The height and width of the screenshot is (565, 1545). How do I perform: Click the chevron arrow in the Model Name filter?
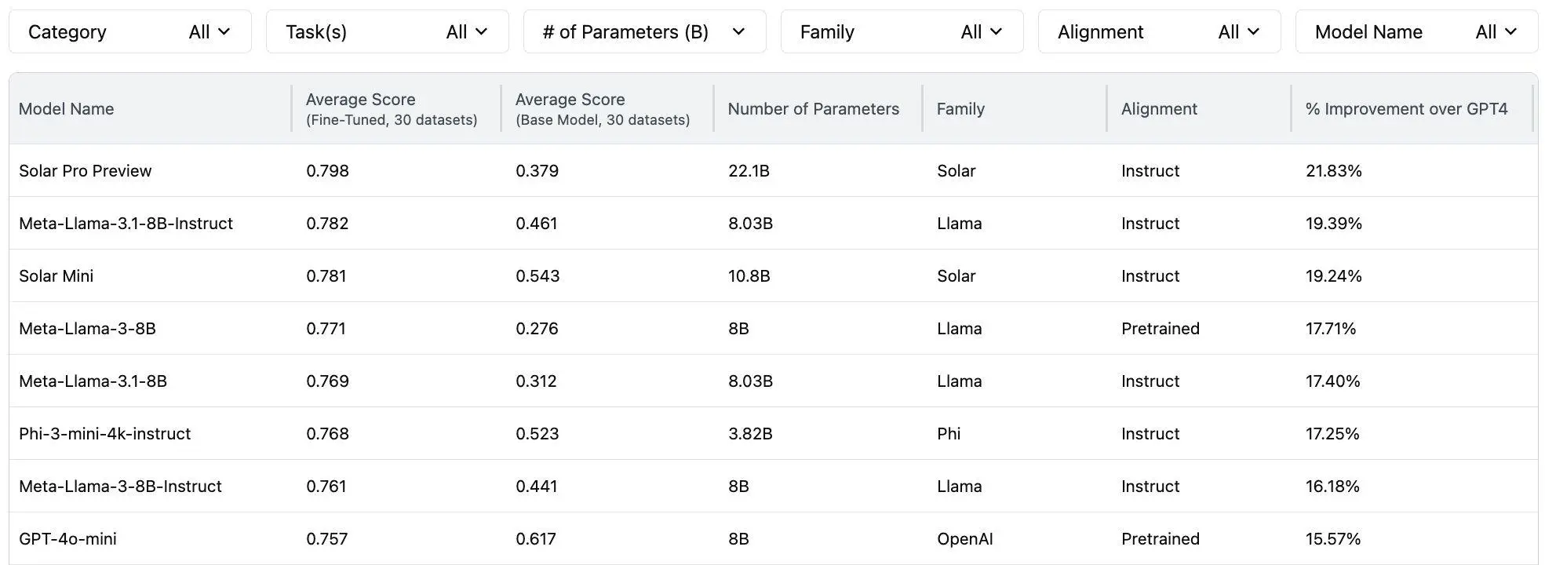(1511, 31)
